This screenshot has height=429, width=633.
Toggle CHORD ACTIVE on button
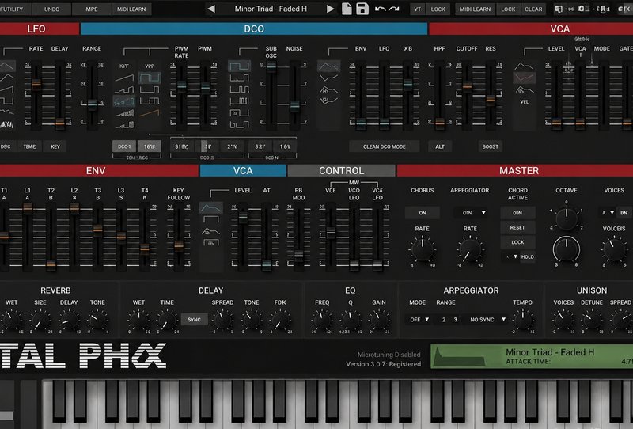[x=517, y=213]
